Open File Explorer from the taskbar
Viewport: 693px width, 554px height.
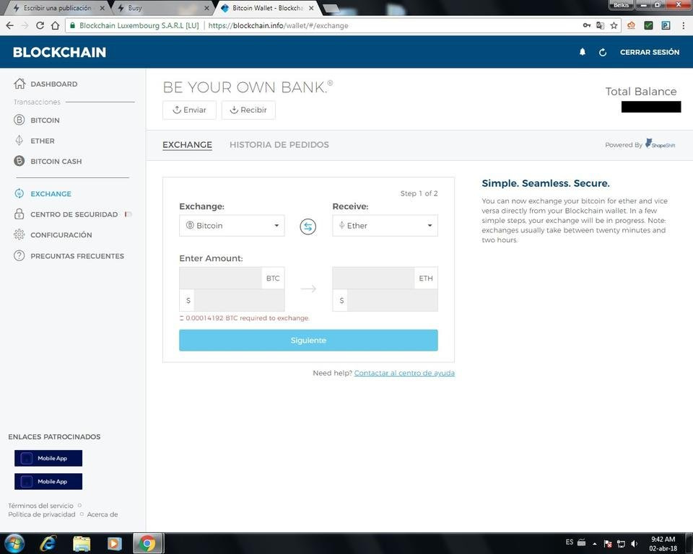pyautogui.click(x=82, y=543)
